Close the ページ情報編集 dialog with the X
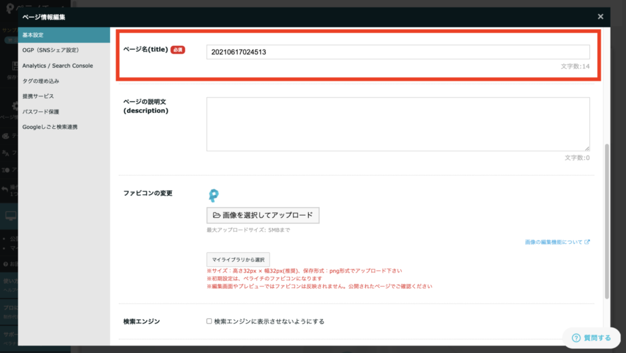The width and height of the screenshot is (626, 353). [x=600, y=16]
